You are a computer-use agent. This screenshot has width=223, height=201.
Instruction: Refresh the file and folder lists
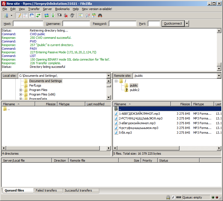pos(47,15)
